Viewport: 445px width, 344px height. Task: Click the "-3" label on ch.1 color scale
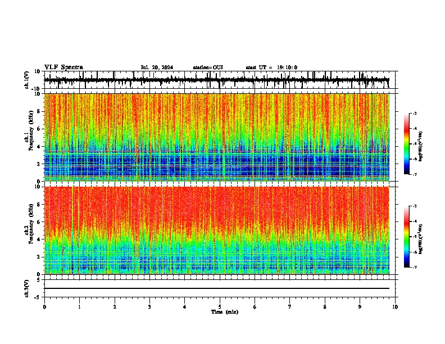click(x=414, y=113)
